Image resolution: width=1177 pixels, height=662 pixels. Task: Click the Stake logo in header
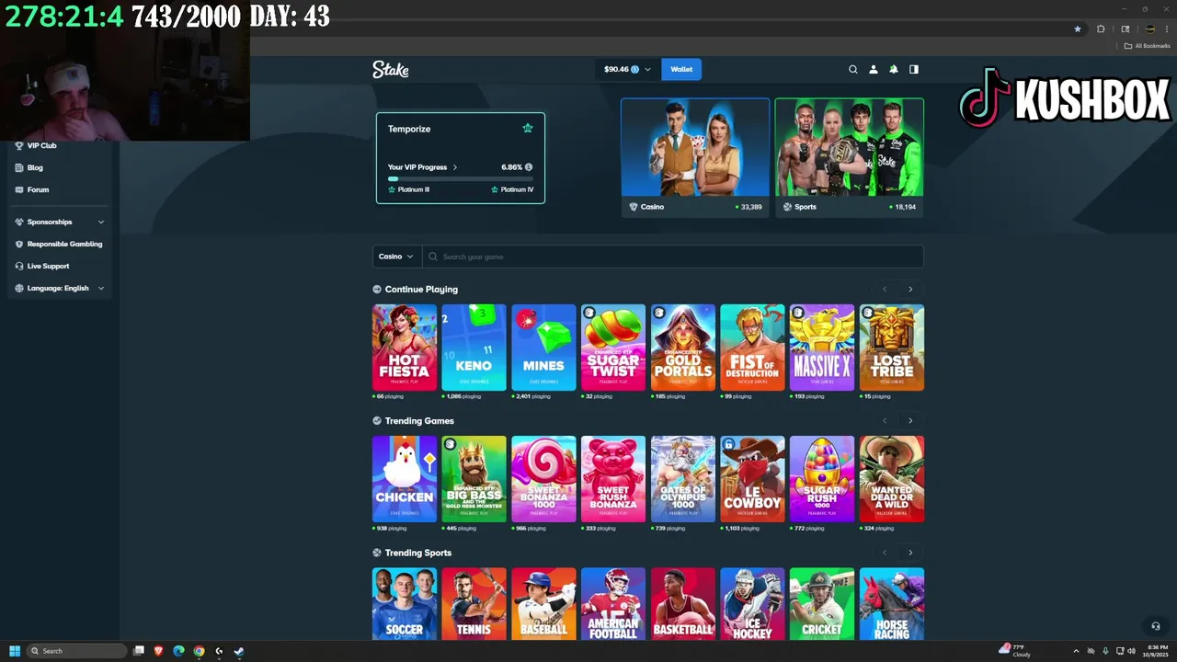[x=390, y=69]
